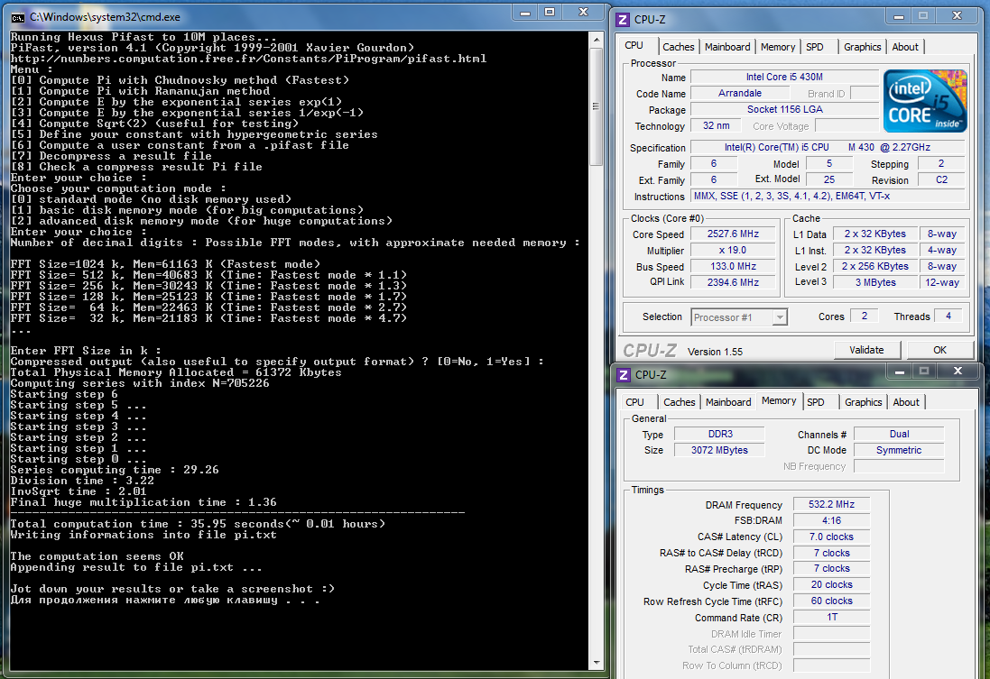Screen dimensions: 990x679
Task: Open SPD tab in upper CPU-Z window
Action: [x=815, y=47]
